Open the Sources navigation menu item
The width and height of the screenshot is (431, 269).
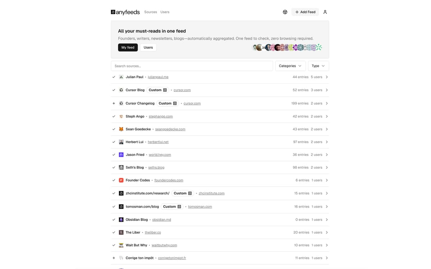pos(150,12)
